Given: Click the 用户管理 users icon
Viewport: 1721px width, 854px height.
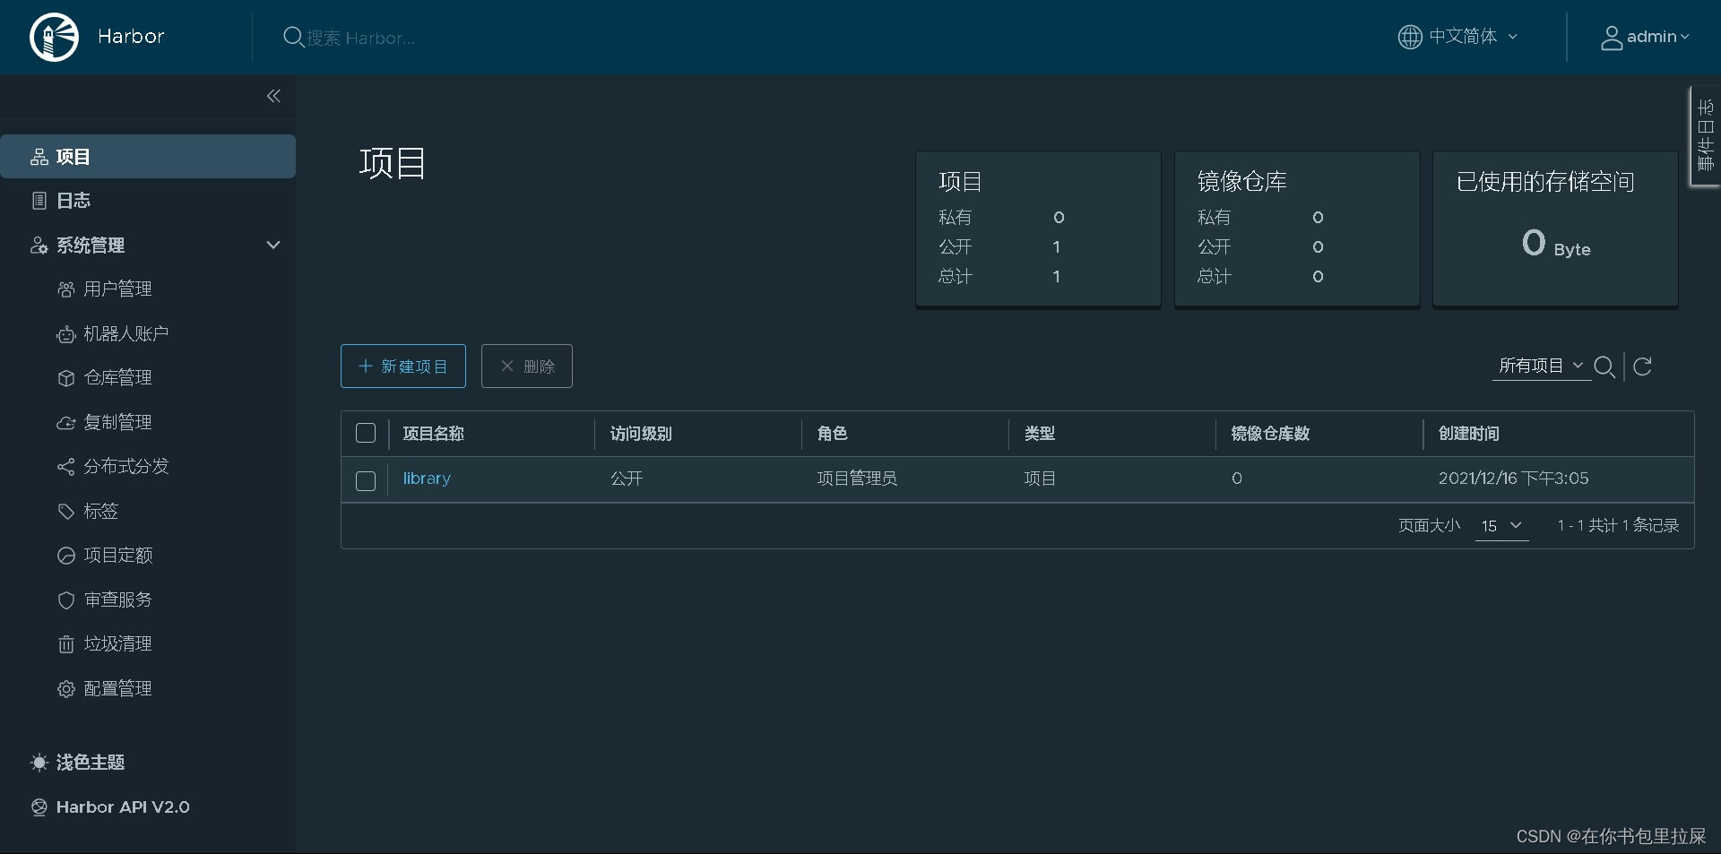Looking at the screenshot, I should click(66, 289).
